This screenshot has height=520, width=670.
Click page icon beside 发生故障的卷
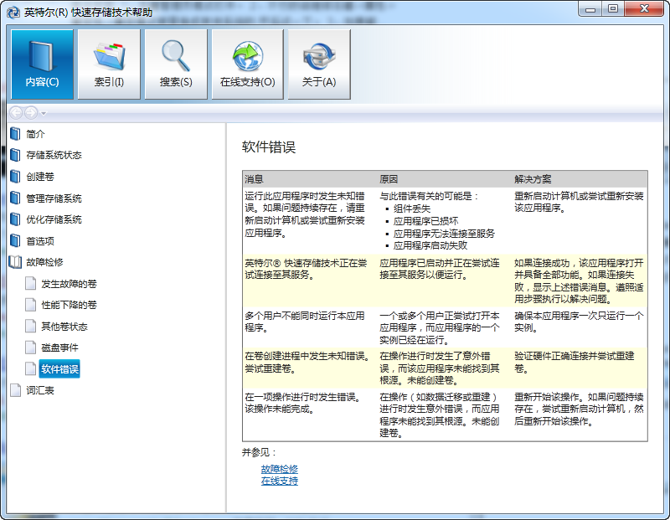tap(30, 283)
